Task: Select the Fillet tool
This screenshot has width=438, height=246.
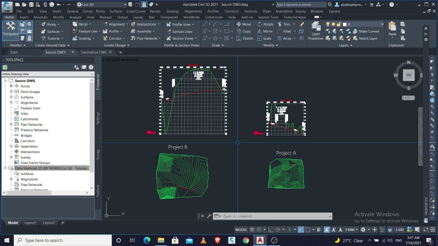Action: pos(284,31)
